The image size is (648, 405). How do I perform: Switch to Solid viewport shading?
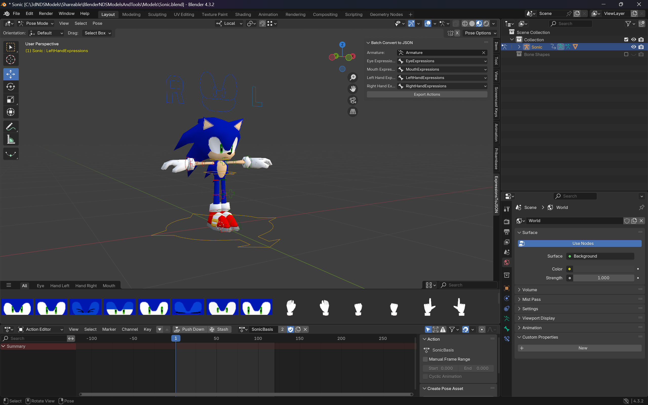pos(472,24)
